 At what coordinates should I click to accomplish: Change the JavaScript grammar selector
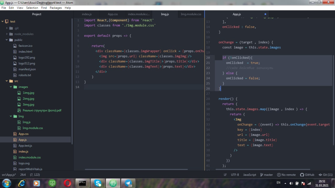coord(249,175)
